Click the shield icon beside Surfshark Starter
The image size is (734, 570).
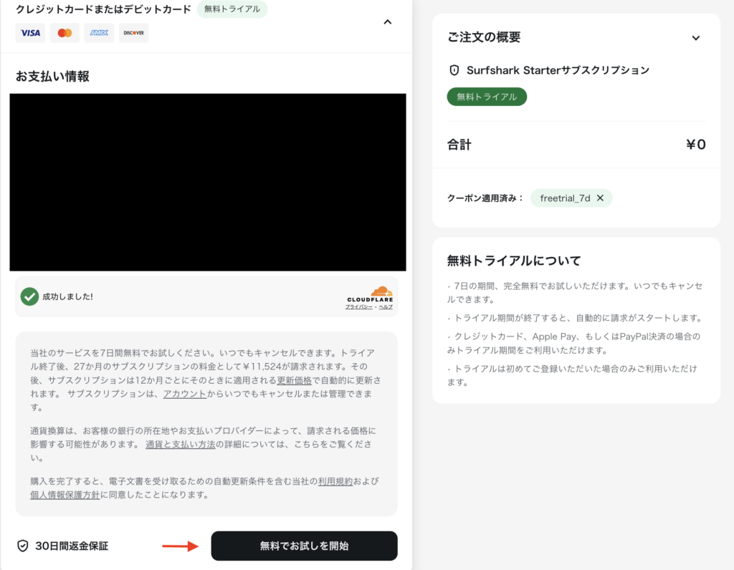coord(454,70)
